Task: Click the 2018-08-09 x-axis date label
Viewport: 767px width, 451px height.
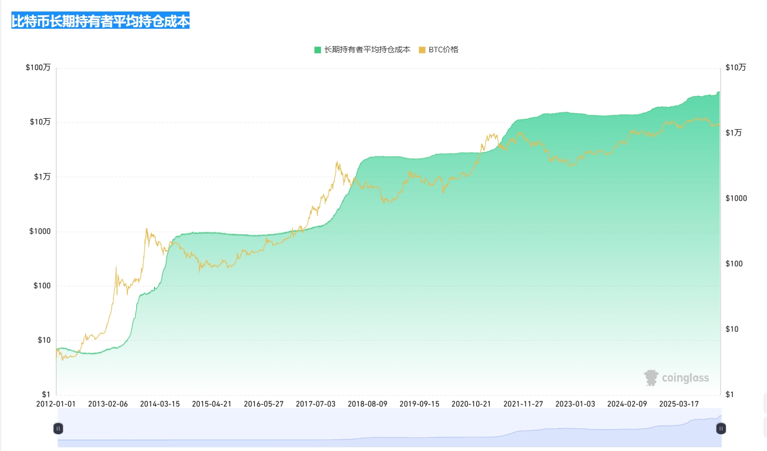Action: point(368,404)
